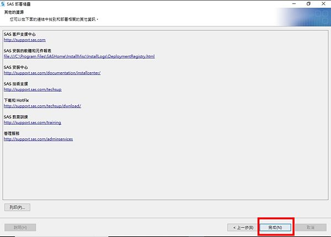
Task: Click the 其他的資源 page heading
Action: 15,12
